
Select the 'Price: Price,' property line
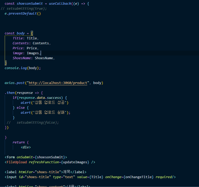26,48
